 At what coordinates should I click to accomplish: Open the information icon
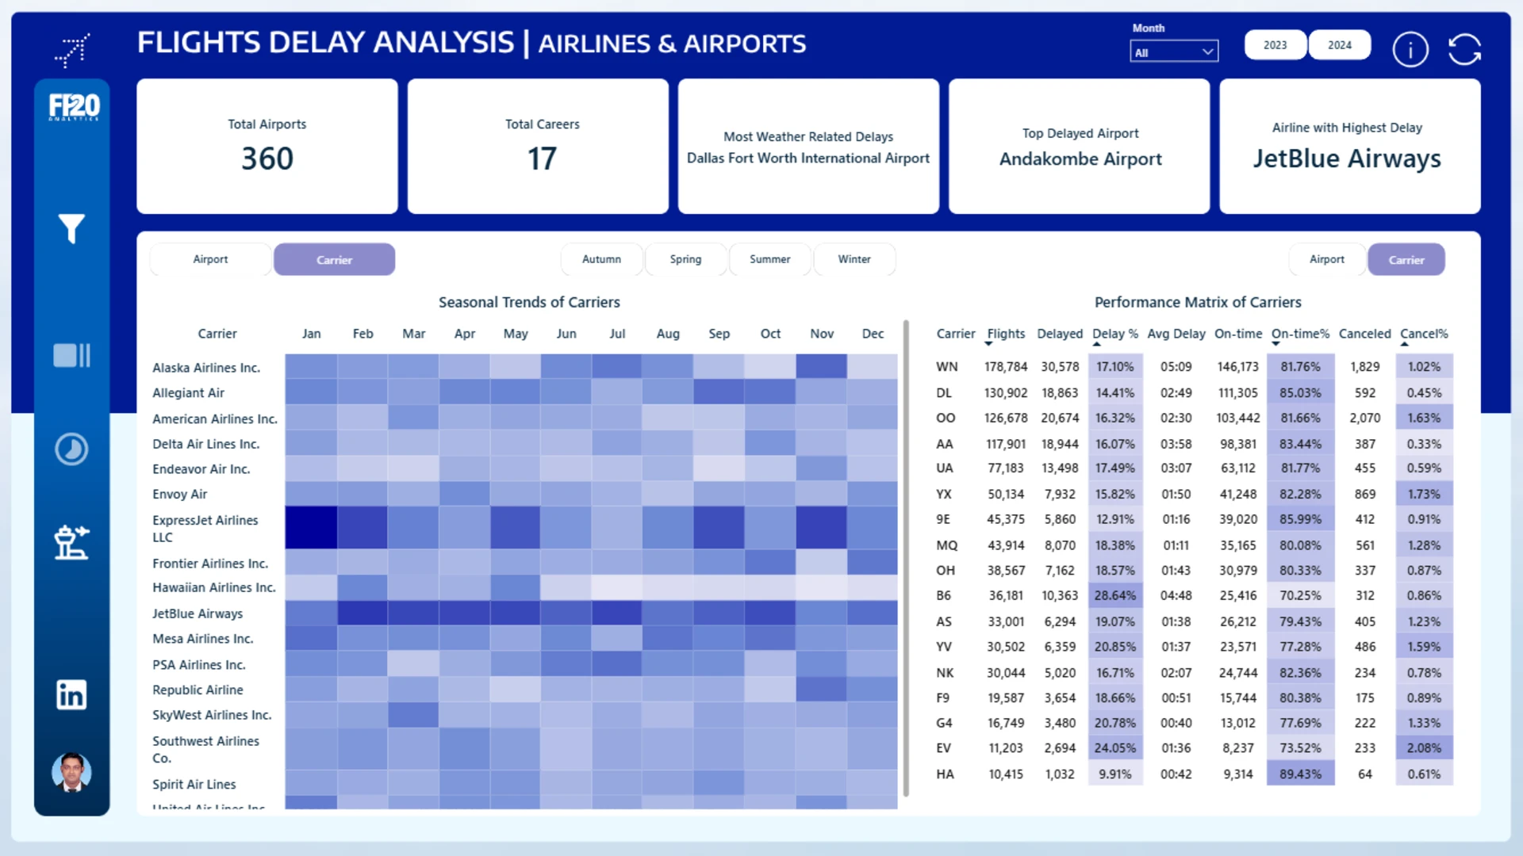tap(1410, 50)
